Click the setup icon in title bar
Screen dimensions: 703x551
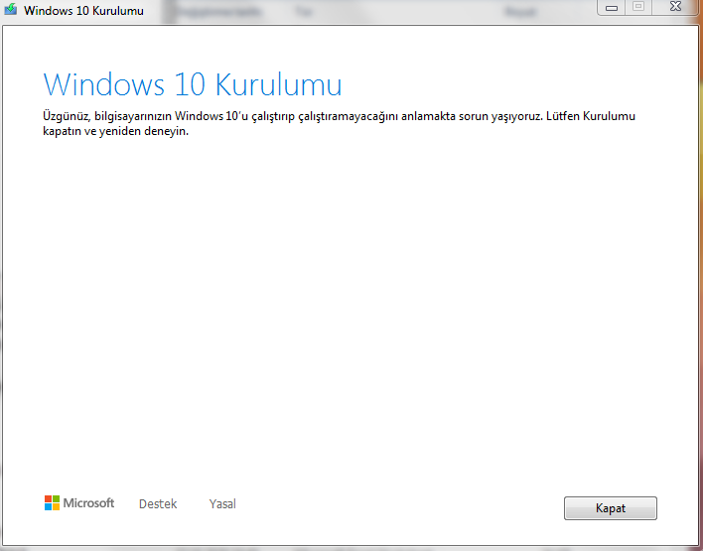pos(10,9)
